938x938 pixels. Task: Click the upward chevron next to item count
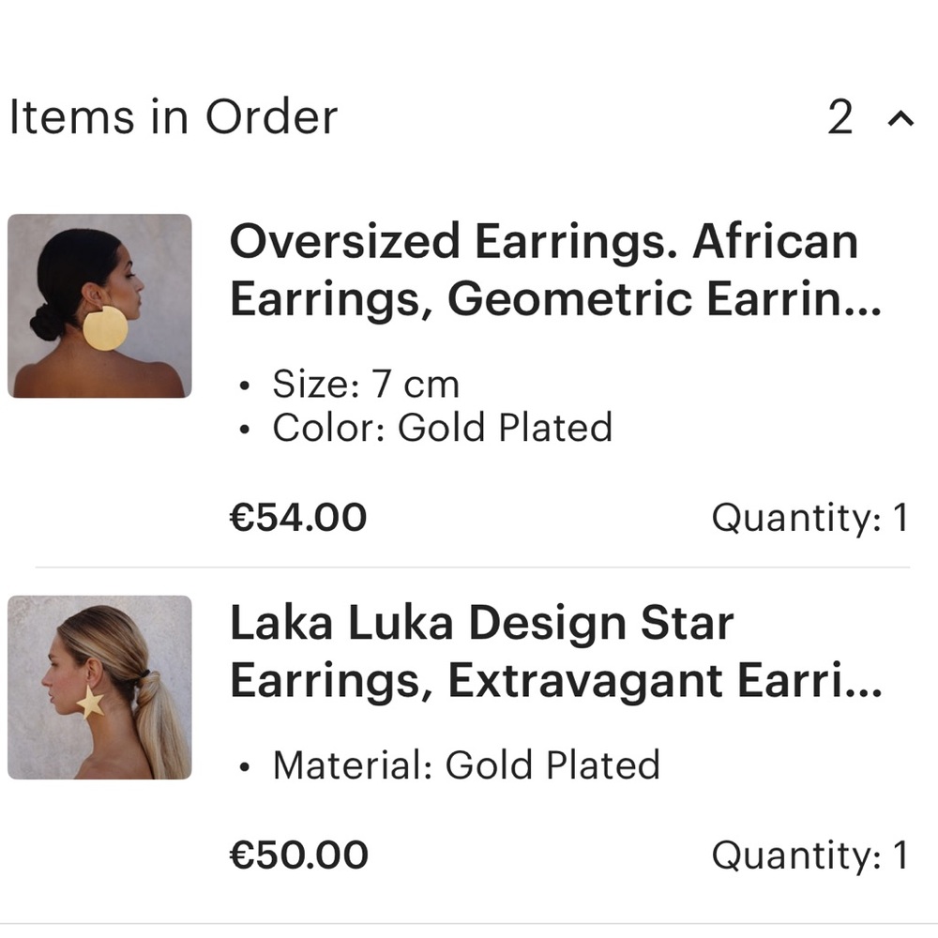click(x=900, y=118)
